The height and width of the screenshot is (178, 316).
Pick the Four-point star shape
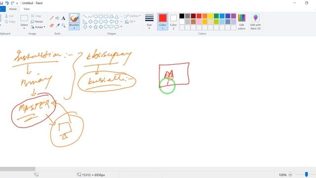[90, 27]
